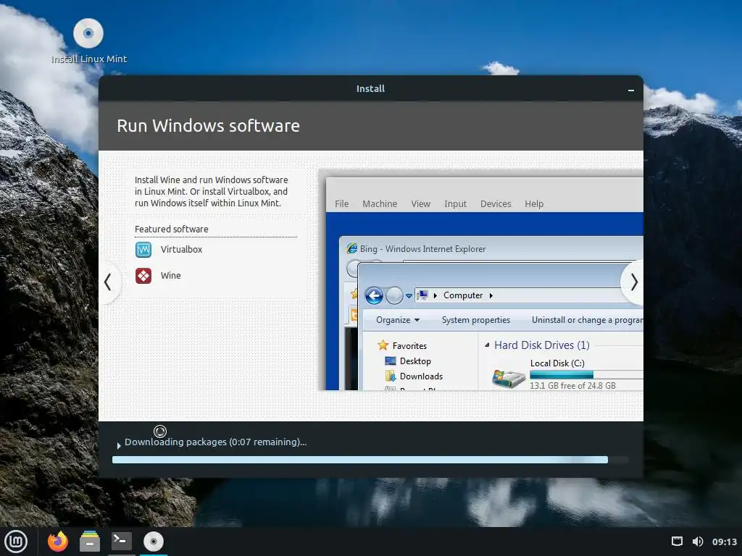This screenshot has width=742, height=556.
Task: Click the red Wine icon
Action: click(143, 276)
